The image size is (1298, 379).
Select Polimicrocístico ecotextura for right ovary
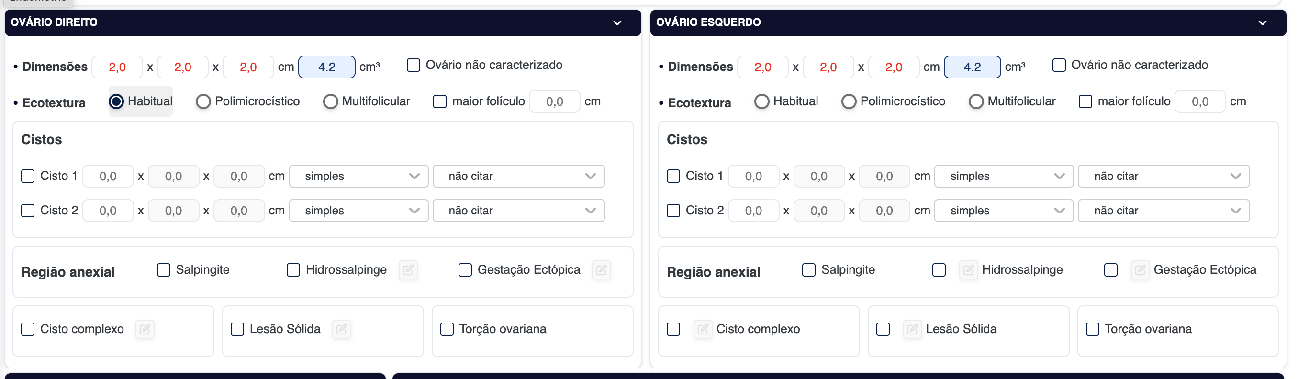pyautogui.click(x=203, y=102)
